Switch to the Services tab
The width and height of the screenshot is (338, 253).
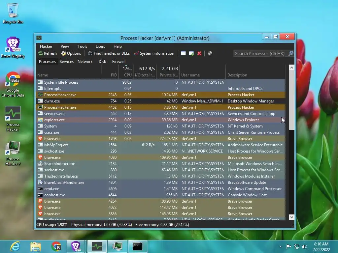[x=67, y=62]
